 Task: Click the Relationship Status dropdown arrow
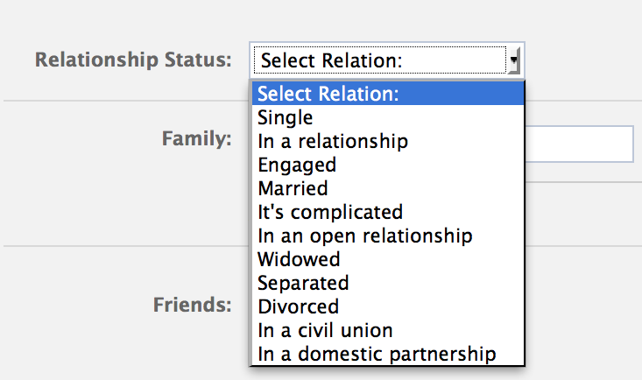coord(515,60)
